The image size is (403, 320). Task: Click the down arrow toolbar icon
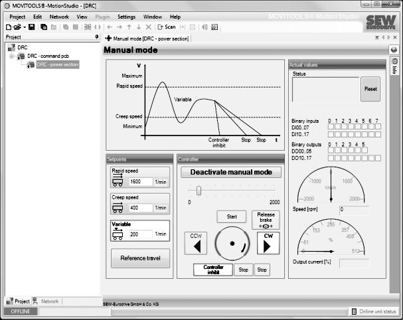click(x=139, y=27)
